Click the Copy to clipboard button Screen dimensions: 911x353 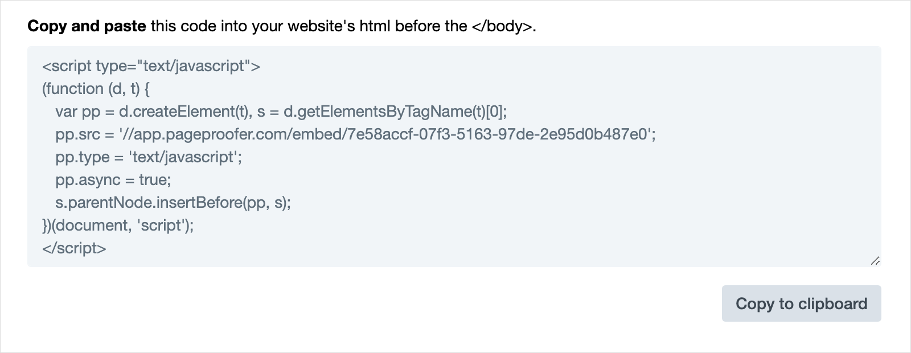tap(801, 303)
